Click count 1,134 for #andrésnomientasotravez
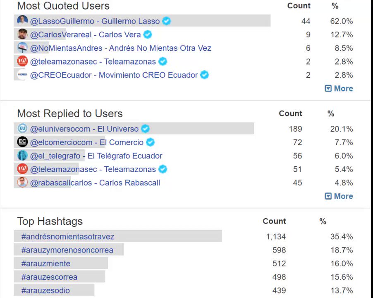 pos(276,237)
